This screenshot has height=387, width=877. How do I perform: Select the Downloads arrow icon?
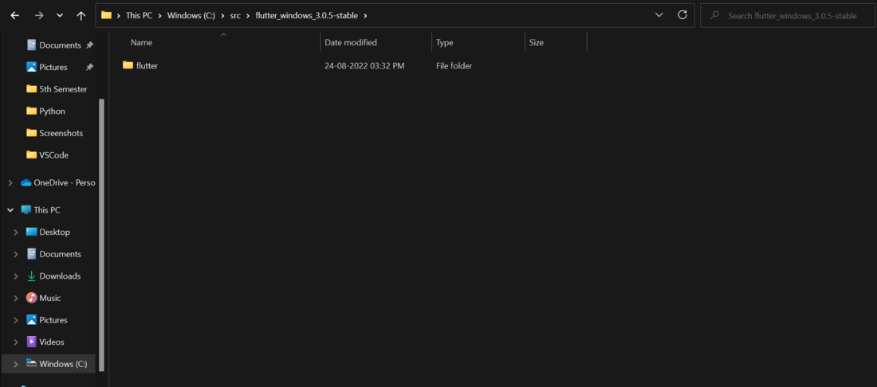pos(31,276)
